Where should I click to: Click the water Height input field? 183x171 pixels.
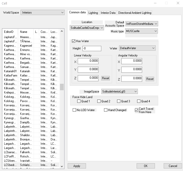point(92,48)
